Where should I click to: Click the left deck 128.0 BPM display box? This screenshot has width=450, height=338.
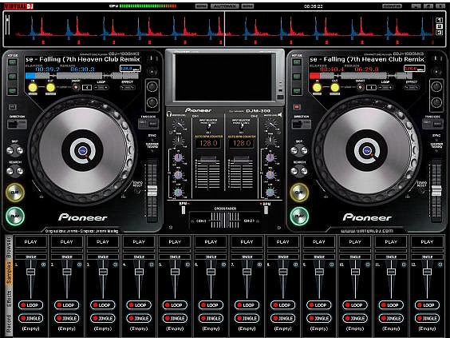[130, 69]
